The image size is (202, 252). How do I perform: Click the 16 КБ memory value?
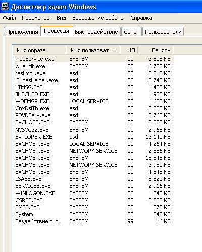[163, 221]
